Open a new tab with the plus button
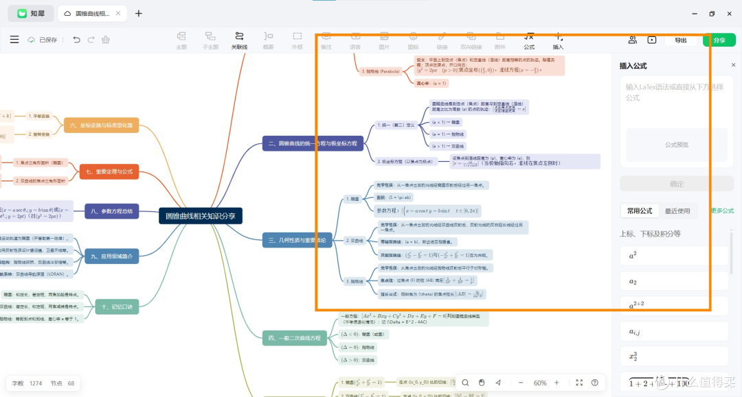Image resolution: width=742 pixels, height=397 pixels. point(139,14)
